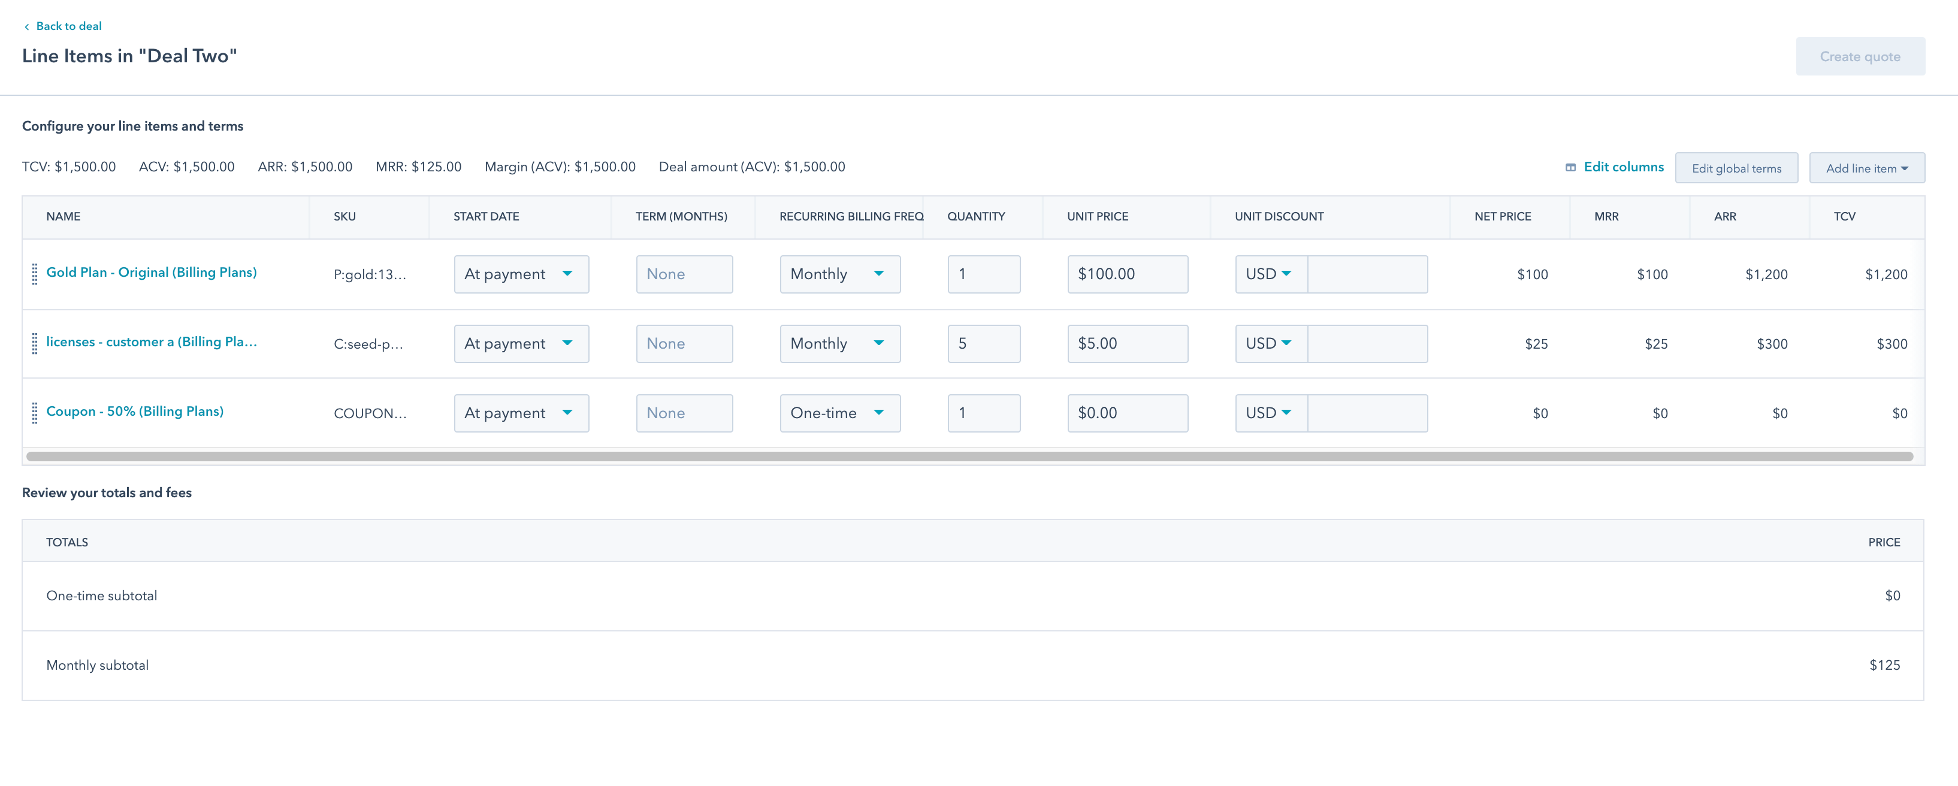Open the Coupon - 50% line item link
Image resolution: width=1958 pixels, height=786 pixels.
[135, 411]
